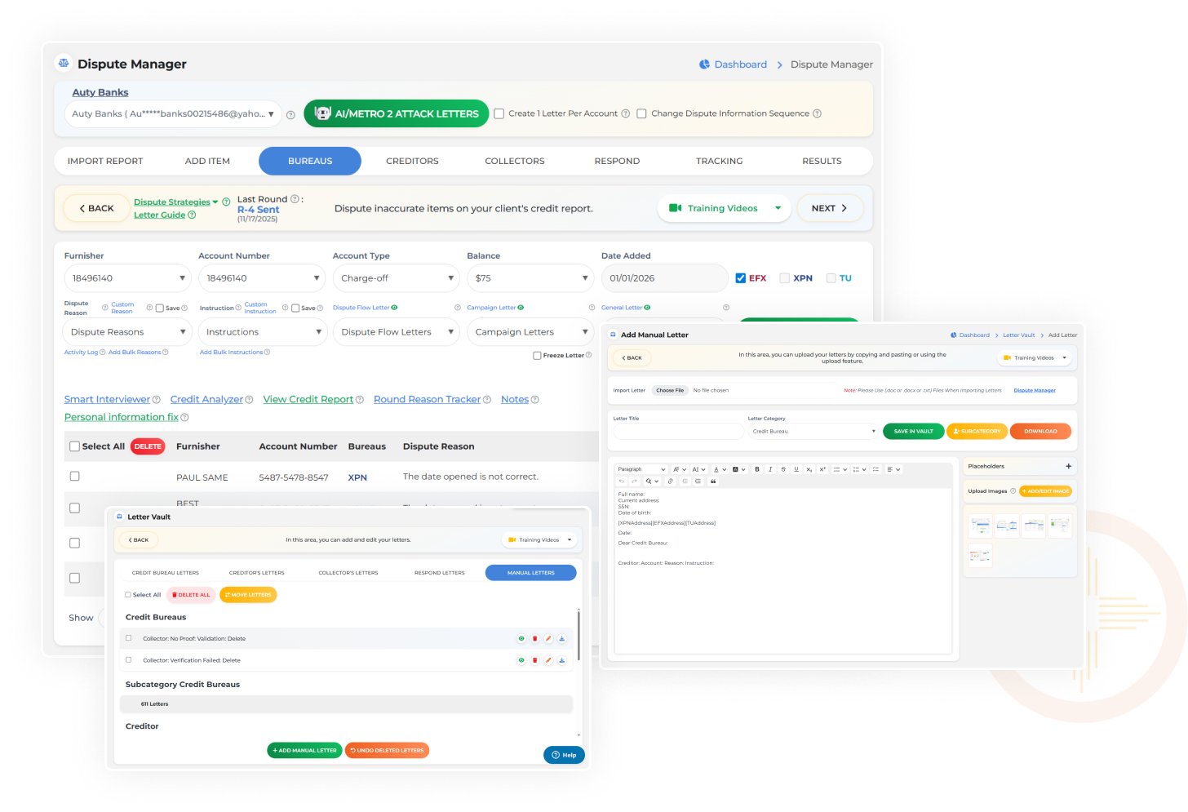The height and width of the screenshot is (812, 1188).
Task: Delete the 'Verification Failed' letter using trash icon
Action: 535,660
